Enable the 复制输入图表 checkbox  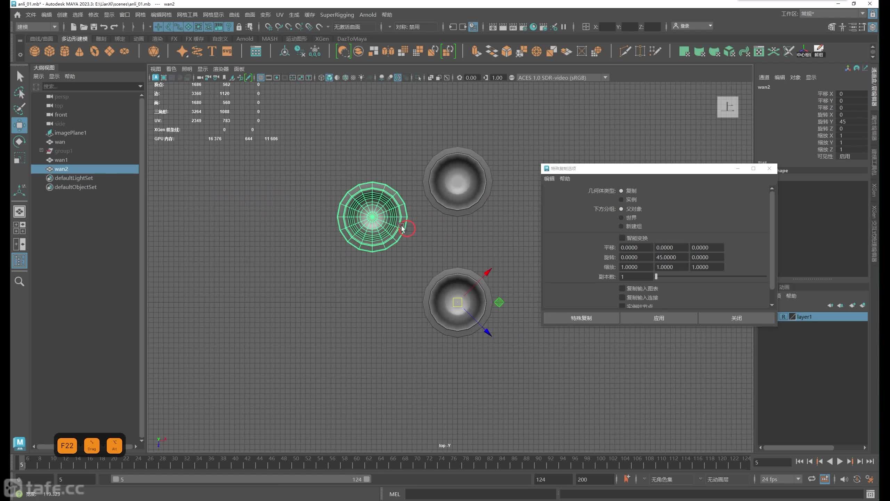coord(622,288)
